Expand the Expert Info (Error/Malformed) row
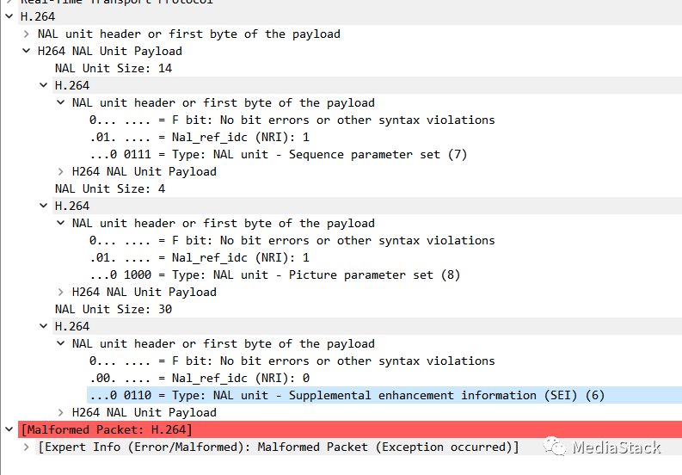The width and height of the screenshot is (682, 475). (x=28, y=447)
